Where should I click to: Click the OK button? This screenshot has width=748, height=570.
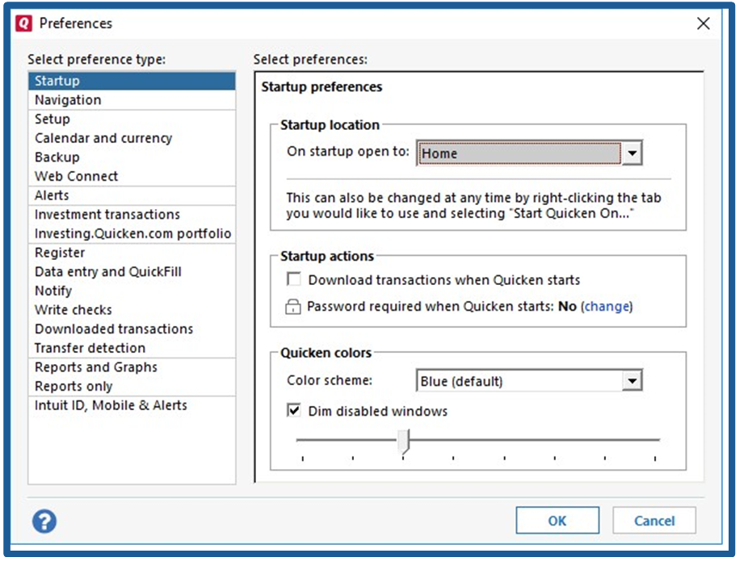(557, 521)
